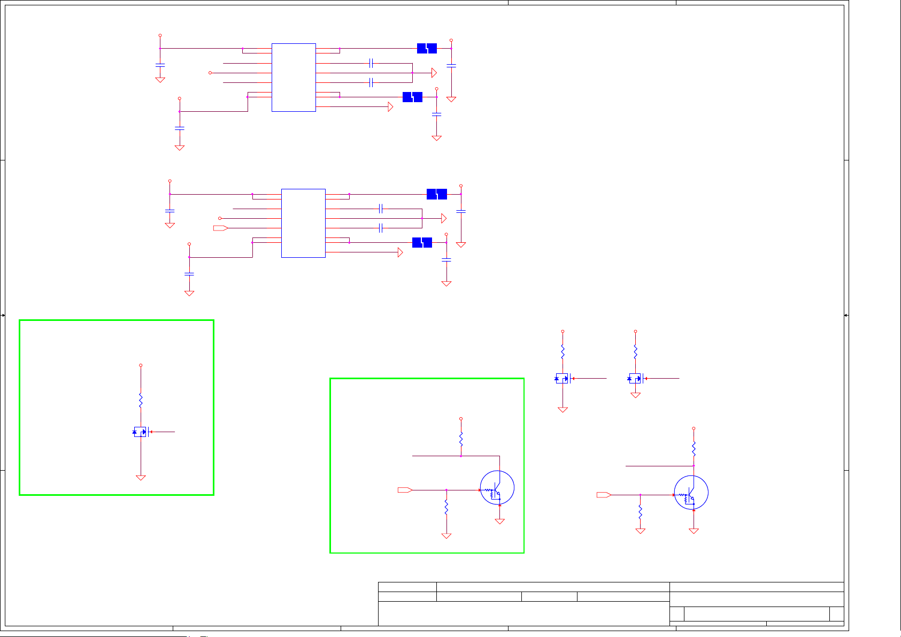This screenshot has height=637, width=901.
Task: Select the lower solid blue component beside the upper IC
Action: click(x=412, y=97)
